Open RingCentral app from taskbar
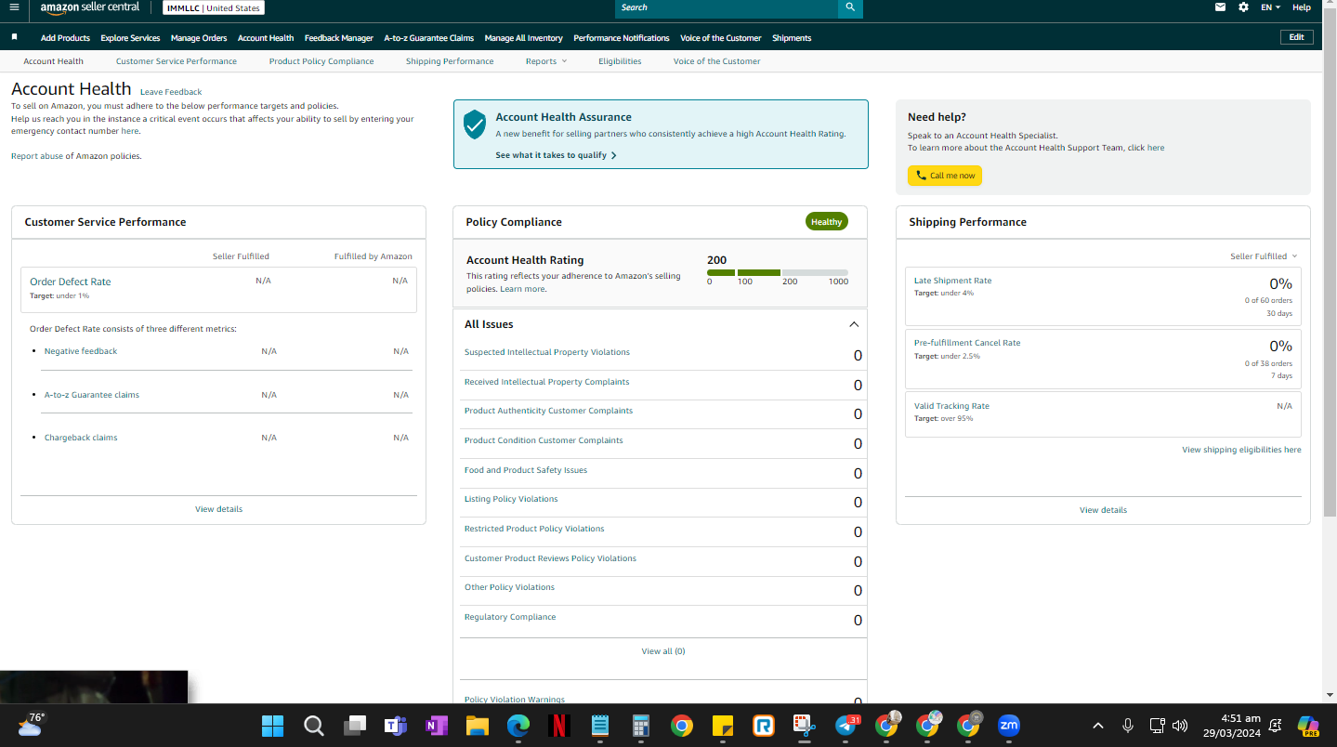 (764, 726)
